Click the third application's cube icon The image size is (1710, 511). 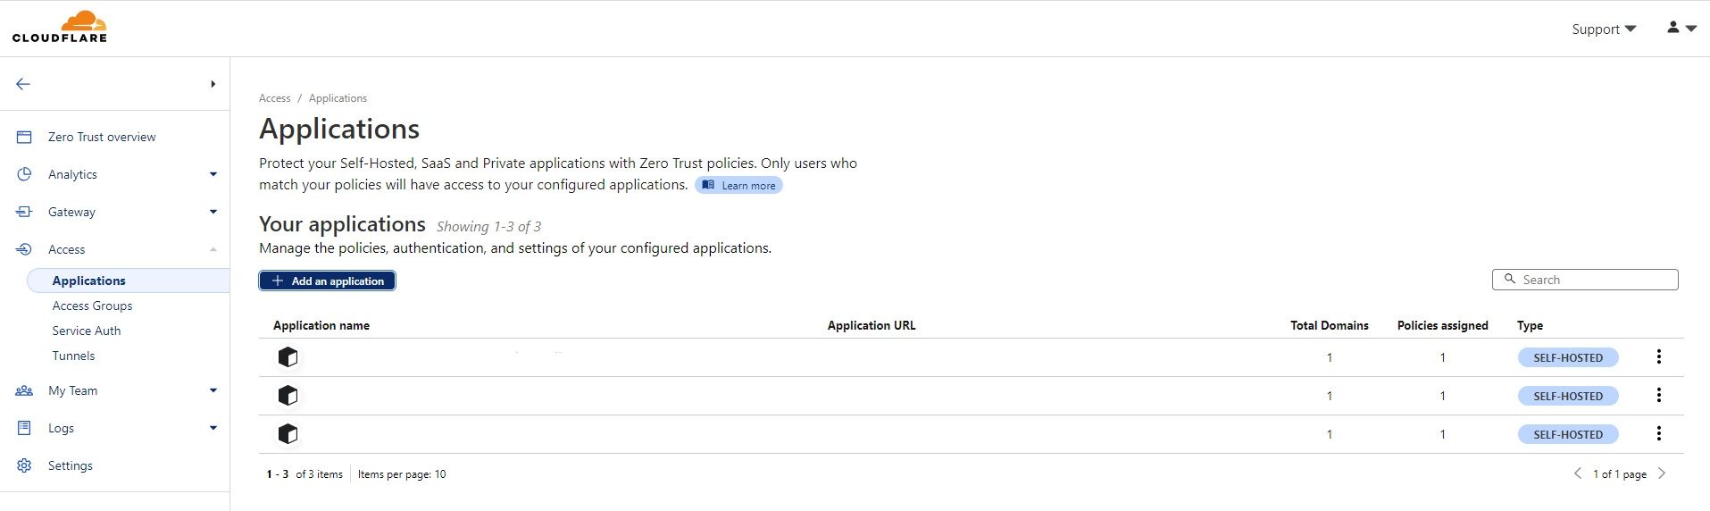[288, 434]
